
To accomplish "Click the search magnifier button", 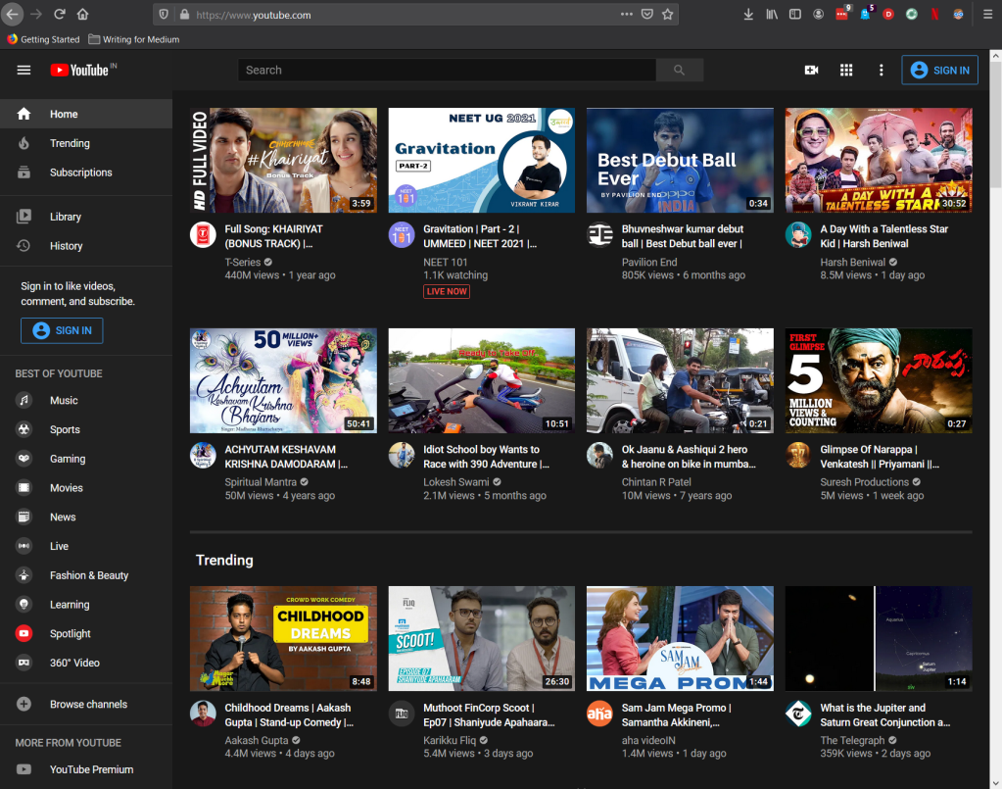I will [x=680, y=71].
